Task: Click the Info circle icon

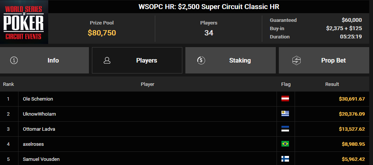Action: (14, 60)
